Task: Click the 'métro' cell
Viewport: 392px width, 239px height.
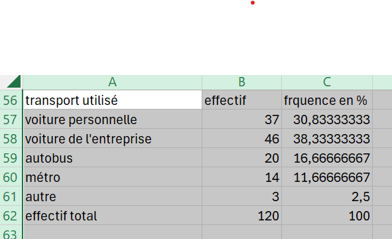Action: (x=112, y=177)
